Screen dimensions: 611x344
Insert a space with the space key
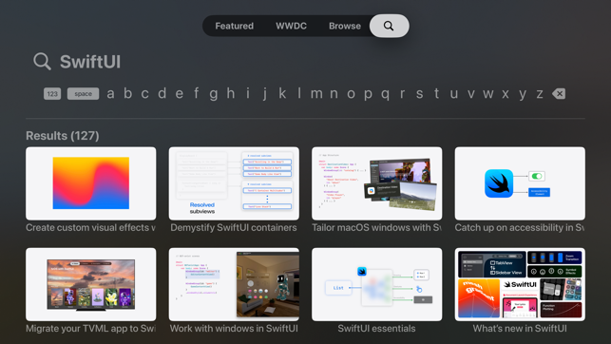pyautogui.click(x=83, y=94)
